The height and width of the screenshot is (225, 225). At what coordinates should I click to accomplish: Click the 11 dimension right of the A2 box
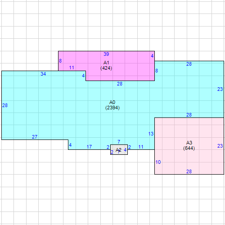(141, 147)
